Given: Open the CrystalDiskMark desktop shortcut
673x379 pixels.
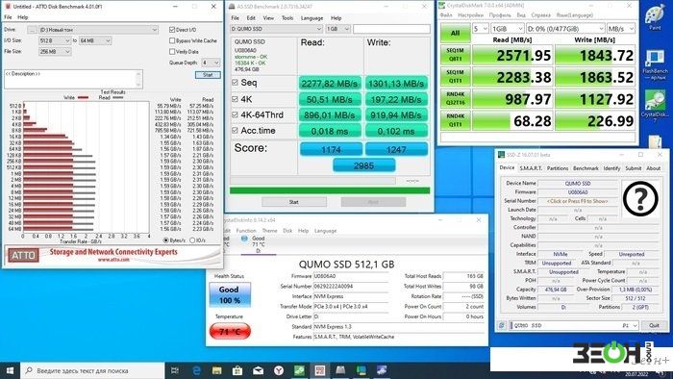Looking at the screenshot, I should (655, 106).
